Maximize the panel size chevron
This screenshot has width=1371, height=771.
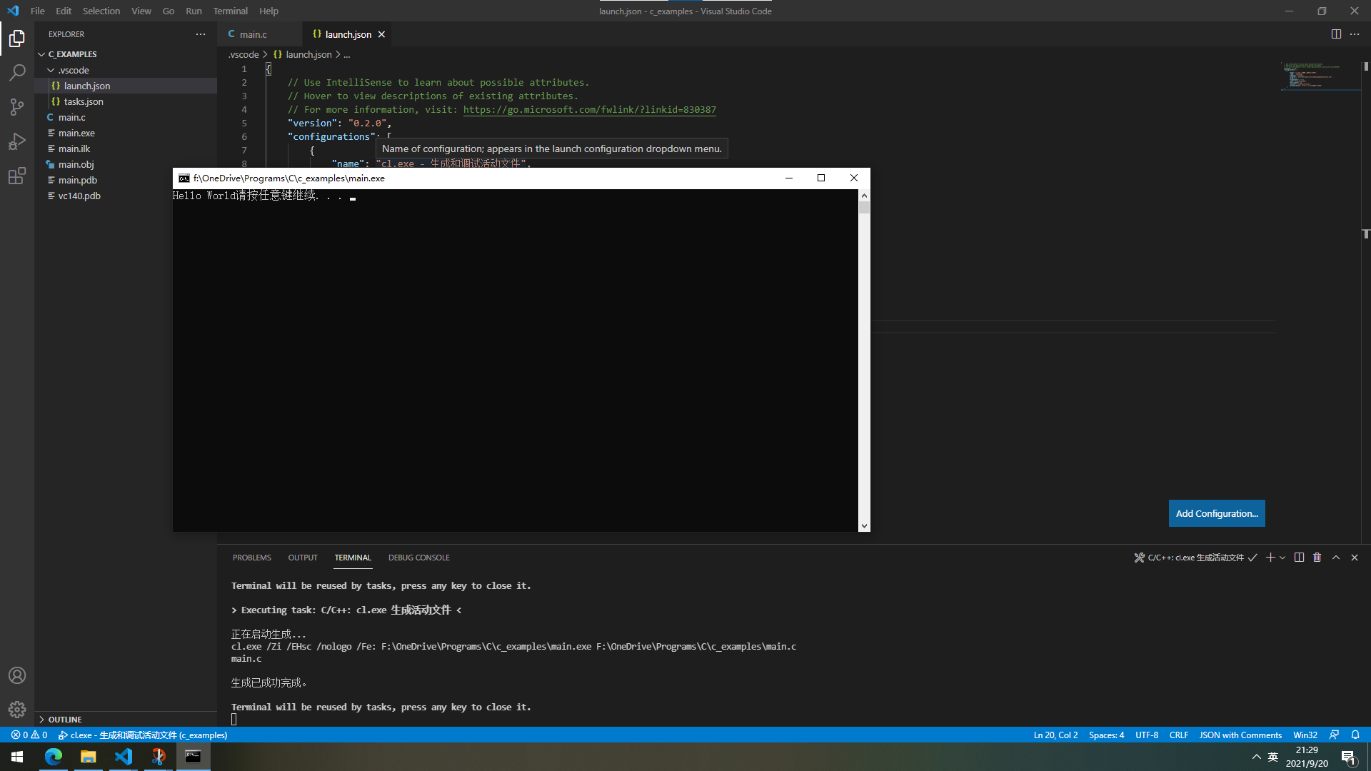click(1336, 558)
